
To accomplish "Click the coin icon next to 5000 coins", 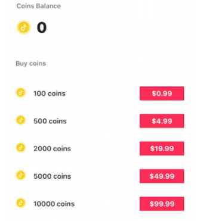I will click(21, 175).
